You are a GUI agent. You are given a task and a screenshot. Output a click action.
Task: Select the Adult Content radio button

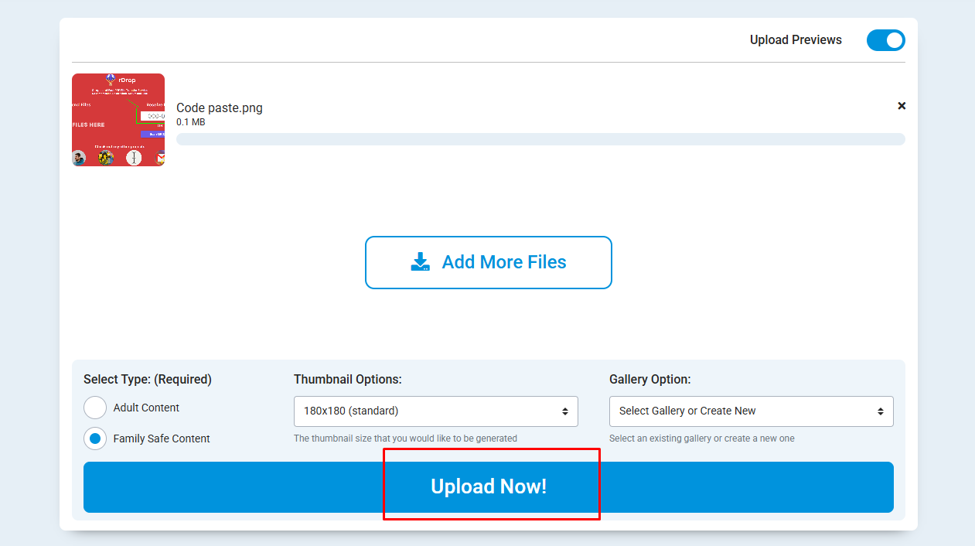pos(95,408)
